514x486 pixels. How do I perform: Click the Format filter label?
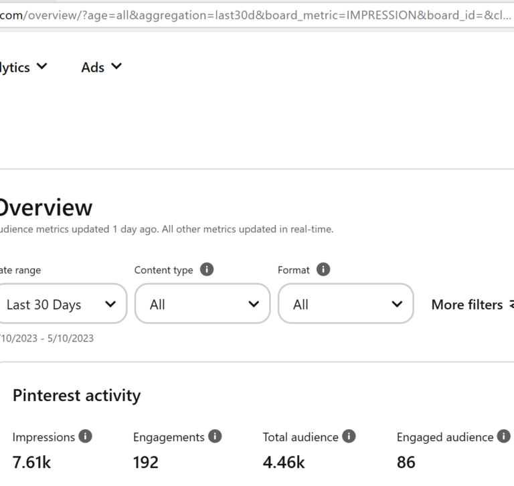coord(293,270)
